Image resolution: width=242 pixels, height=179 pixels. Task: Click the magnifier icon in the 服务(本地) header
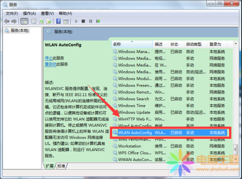pos(49,32)
